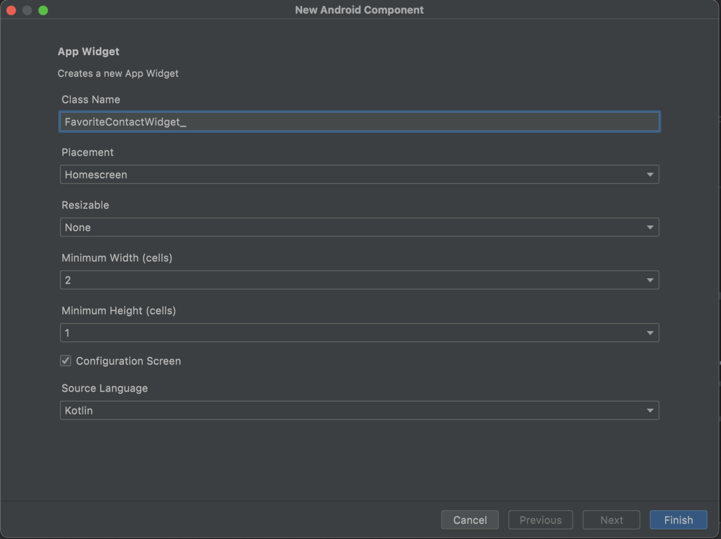Viewport: 721px width, 539px height.
Task: Close the dialog with the red window button
Action: coord(11,10)
